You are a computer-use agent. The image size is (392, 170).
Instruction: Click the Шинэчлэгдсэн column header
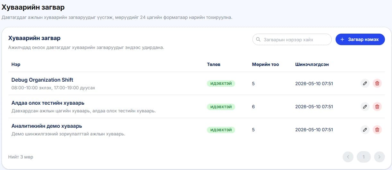[x=312, y=64]
